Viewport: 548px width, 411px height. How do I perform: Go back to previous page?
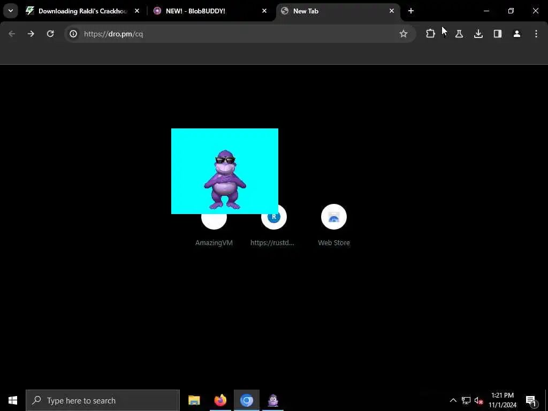click(12, 34)
